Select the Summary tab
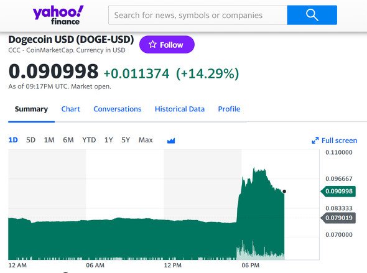The width and height of the screenshot is (367, 273). (x=31, y=109)
